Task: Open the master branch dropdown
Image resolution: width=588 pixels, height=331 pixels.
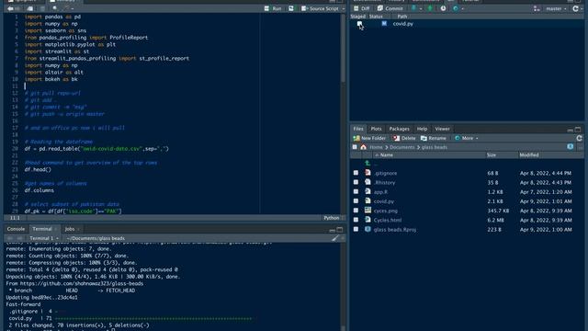Action: point(556,8)
